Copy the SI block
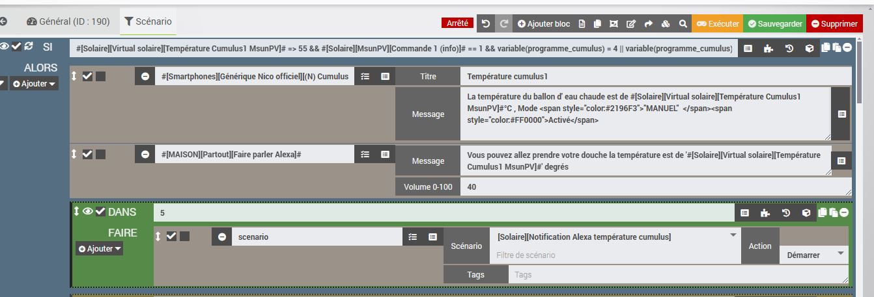This screenshot has height=297, width=874. click(826, 47)
